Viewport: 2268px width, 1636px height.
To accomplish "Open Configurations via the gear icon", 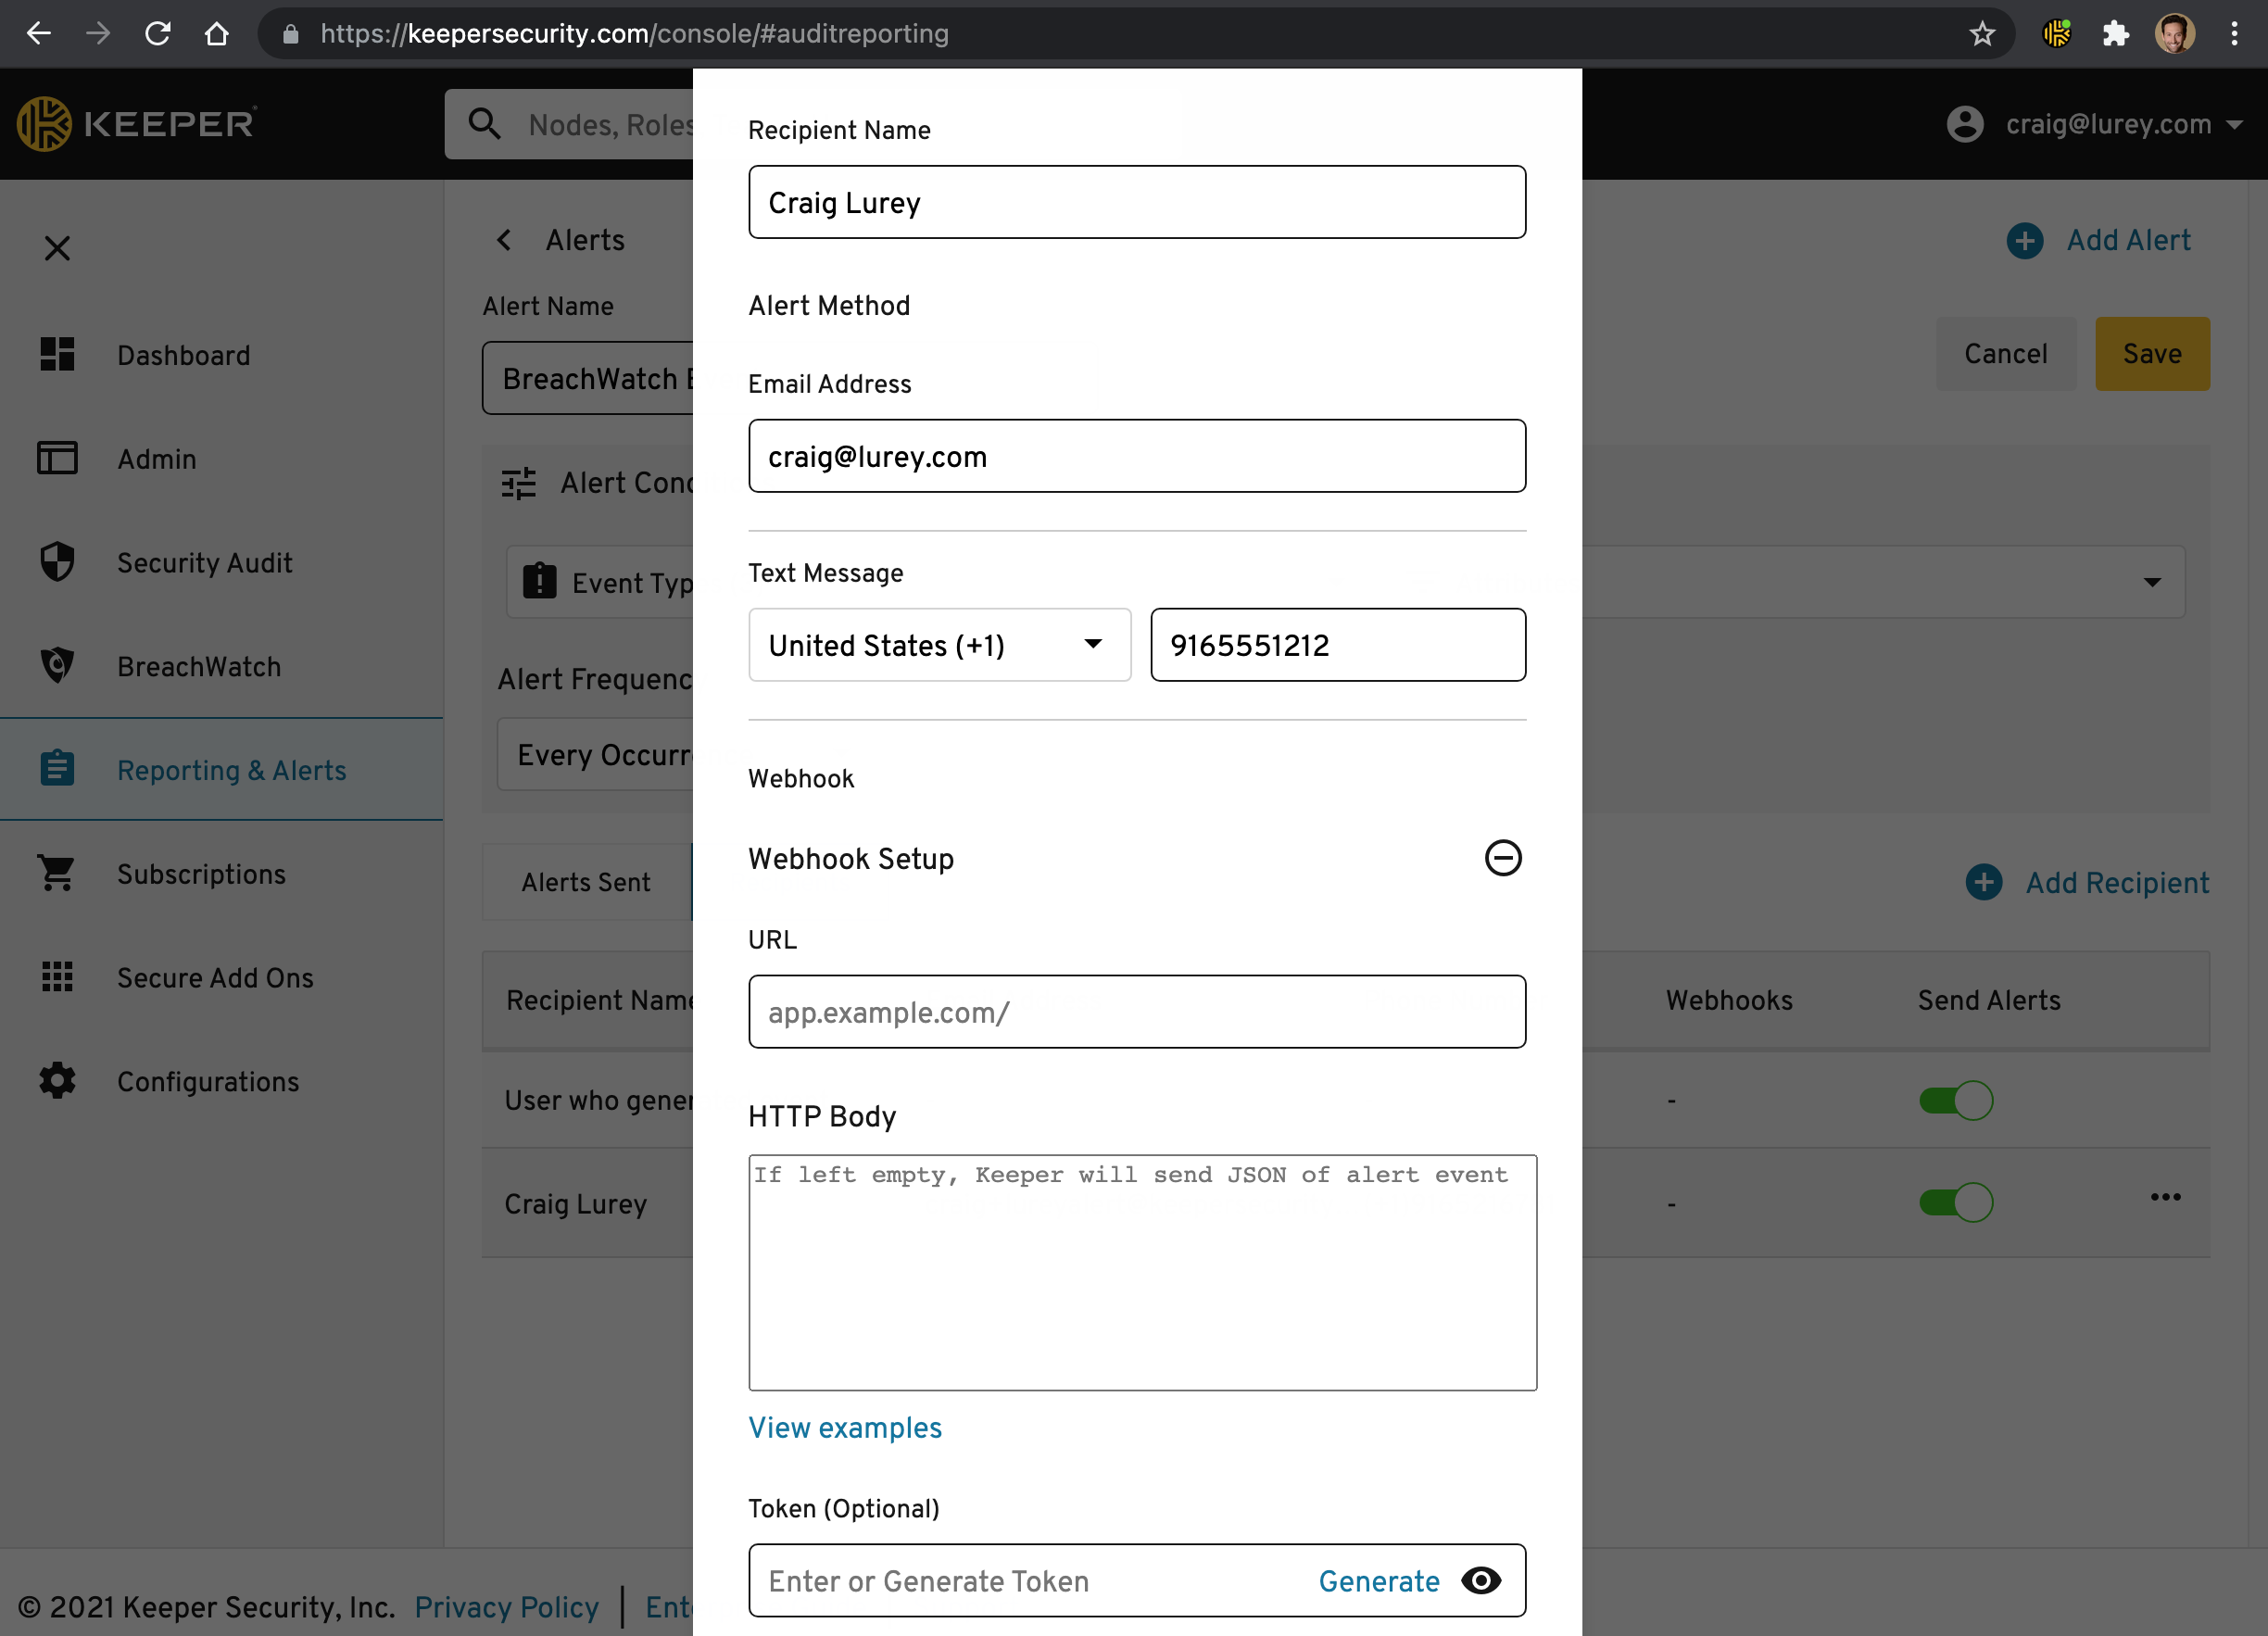I will point(57,1081).
